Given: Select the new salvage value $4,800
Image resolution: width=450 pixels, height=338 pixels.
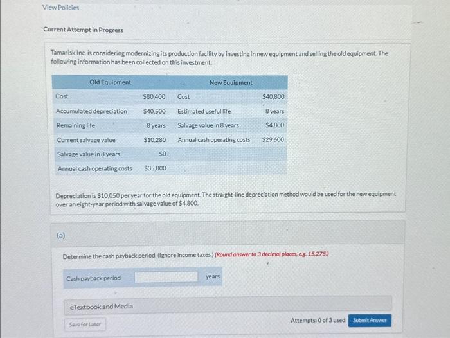Looking at the screenshot, I should tap(274, 125).
